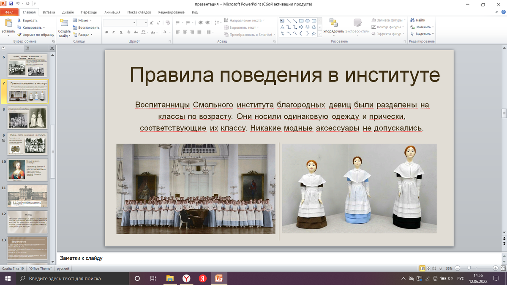
Task: Find text with Найти
Action: tap(417, 20)
